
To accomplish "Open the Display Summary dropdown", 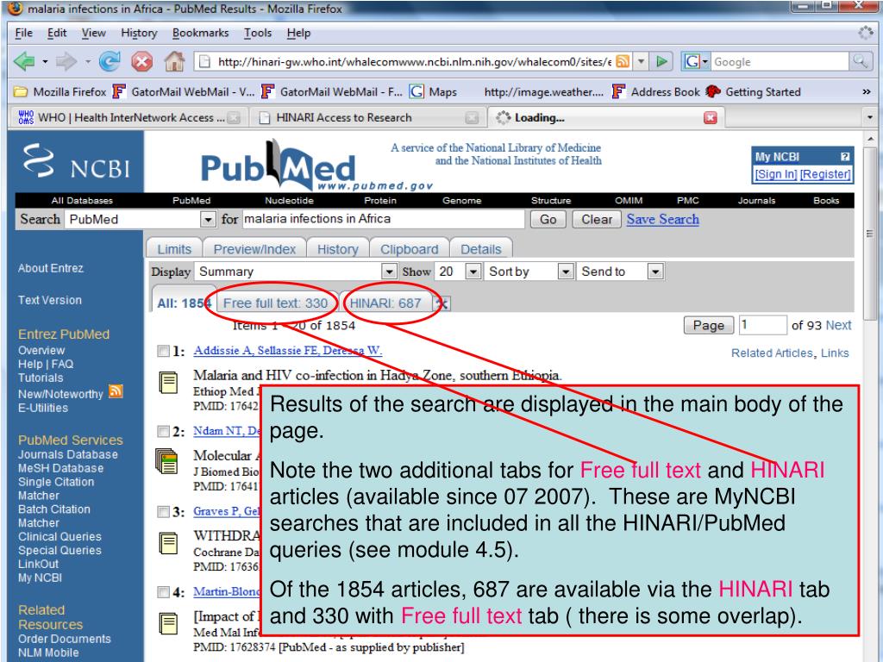I will coord(389,272).
